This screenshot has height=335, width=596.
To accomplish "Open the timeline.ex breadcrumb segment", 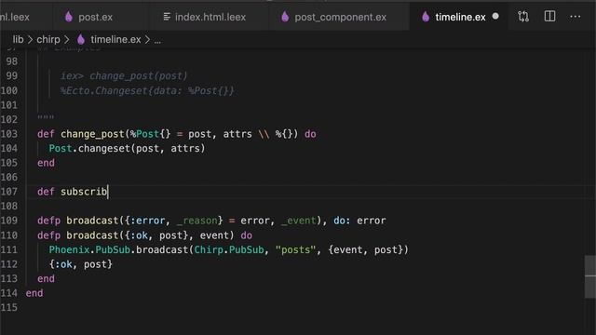I will coord(115,39).
